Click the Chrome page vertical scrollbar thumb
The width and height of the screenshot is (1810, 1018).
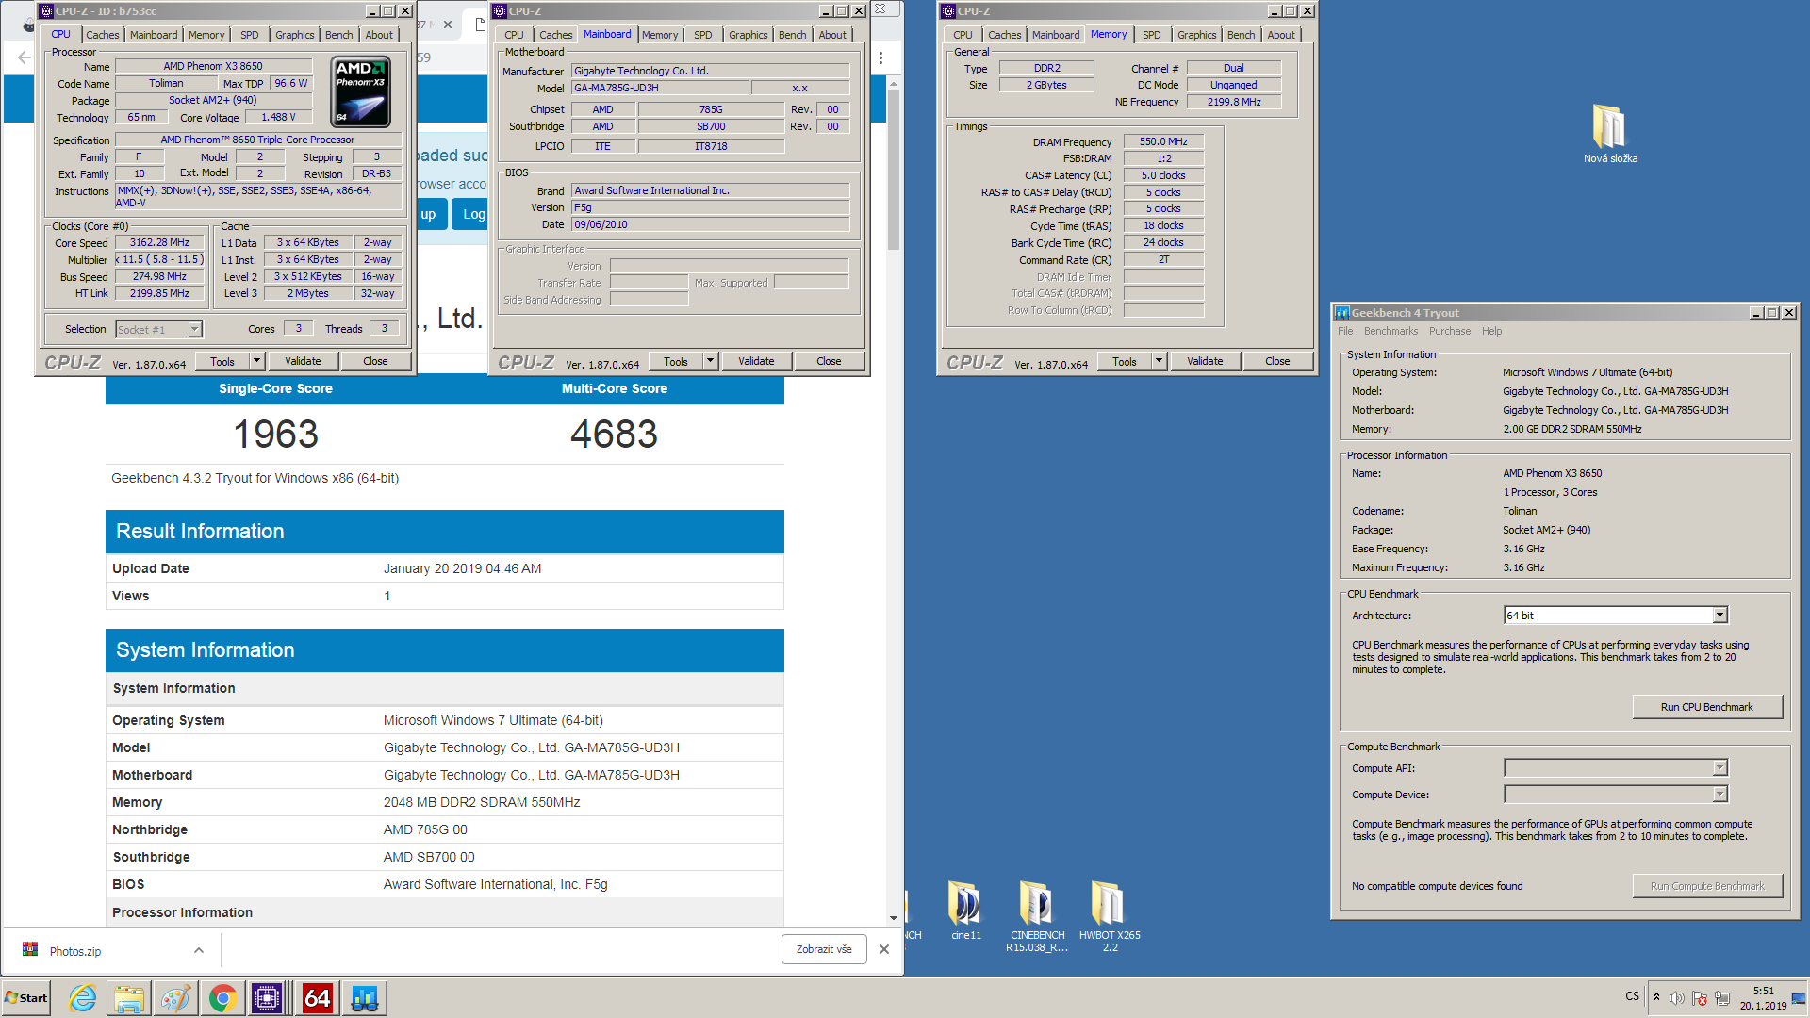tap(893, 171)
